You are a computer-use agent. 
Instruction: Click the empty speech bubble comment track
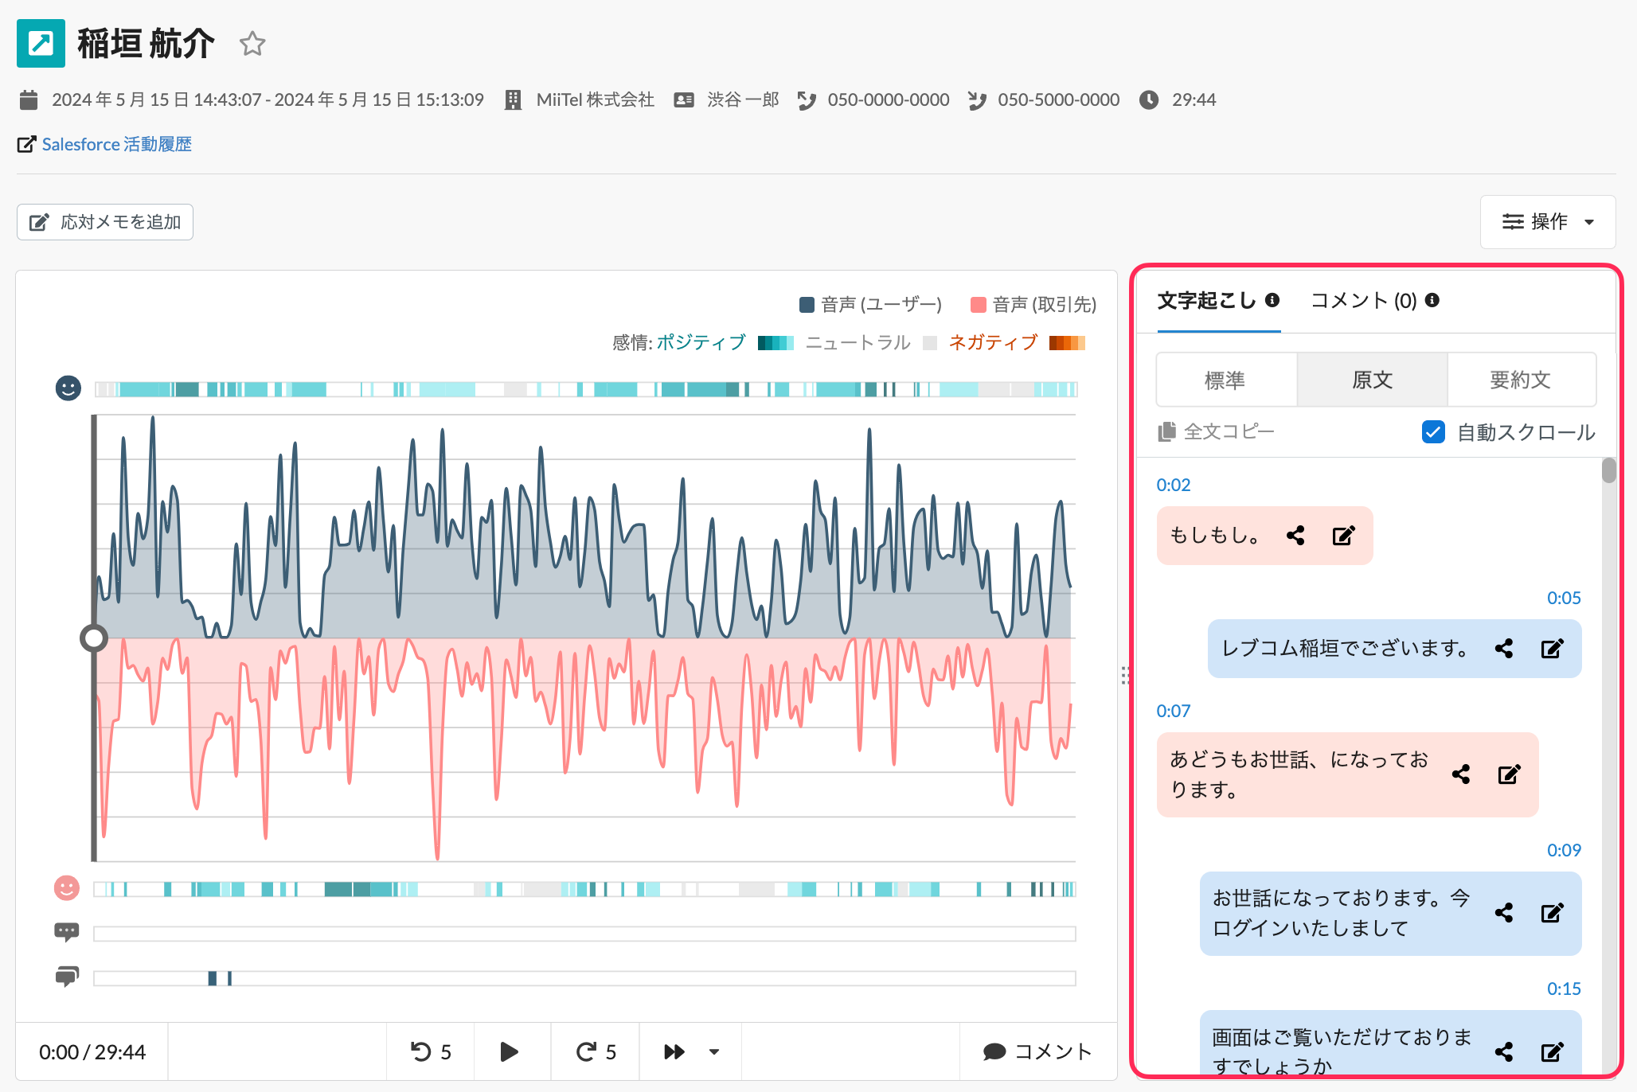tap(584, 934)
